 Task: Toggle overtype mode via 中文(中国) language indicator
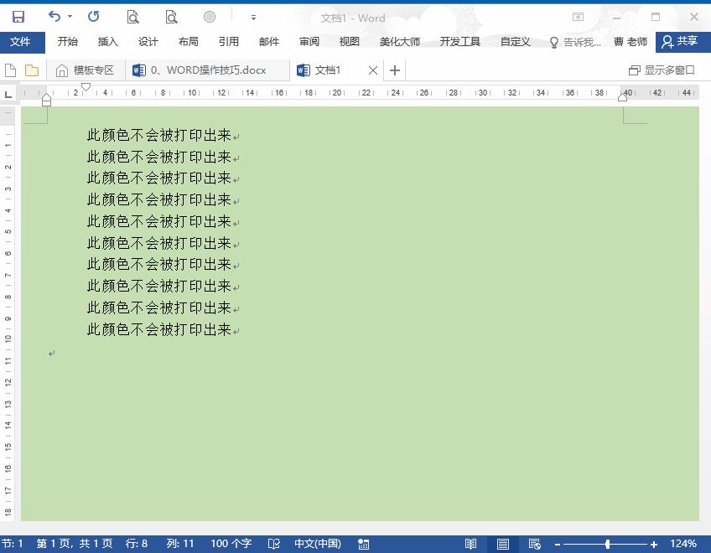point(317,543)
